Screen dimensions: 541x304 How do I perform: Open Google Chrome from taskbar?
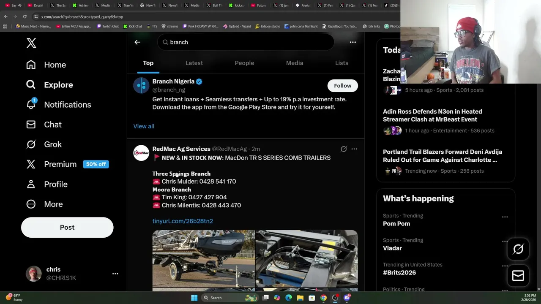pos(323,298)
